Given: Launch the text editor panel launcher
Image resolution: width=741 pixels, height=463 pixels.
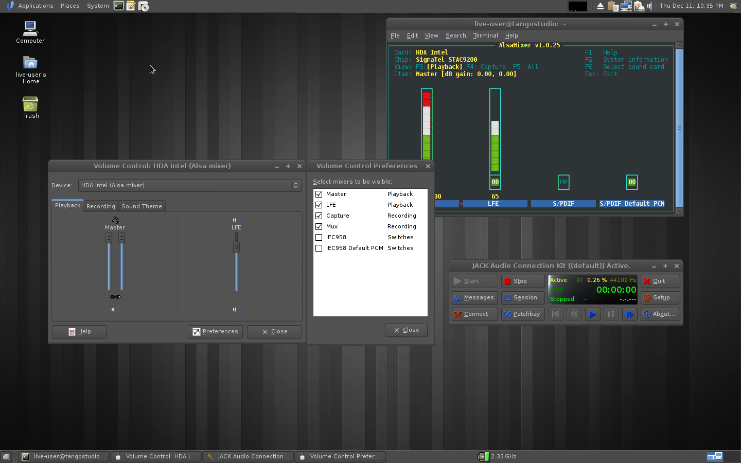Looking at the screenshot, I should tap(131, 6).
